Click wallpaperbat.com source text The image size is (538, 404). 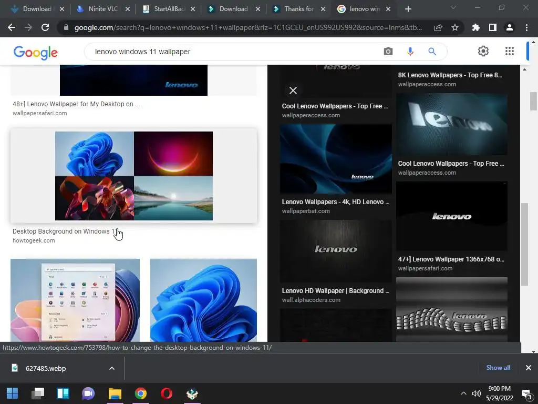pos(306,211)
